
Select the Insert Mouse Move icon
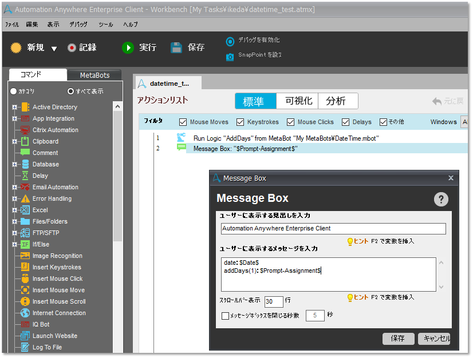click(25, 290)
